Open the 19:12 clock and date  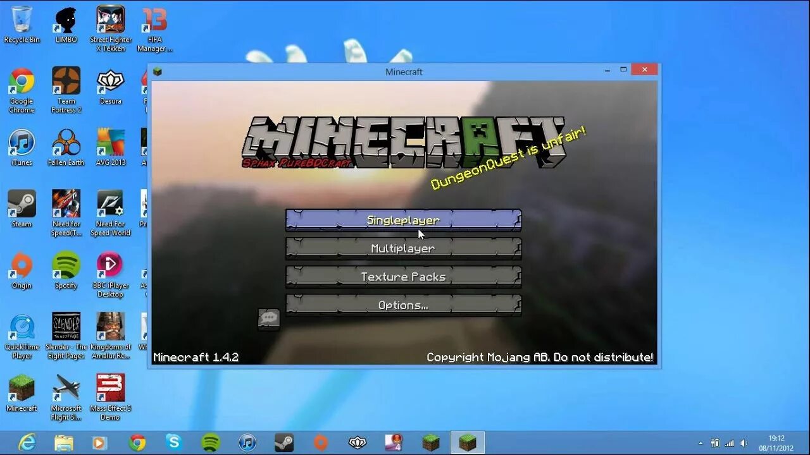776,443
